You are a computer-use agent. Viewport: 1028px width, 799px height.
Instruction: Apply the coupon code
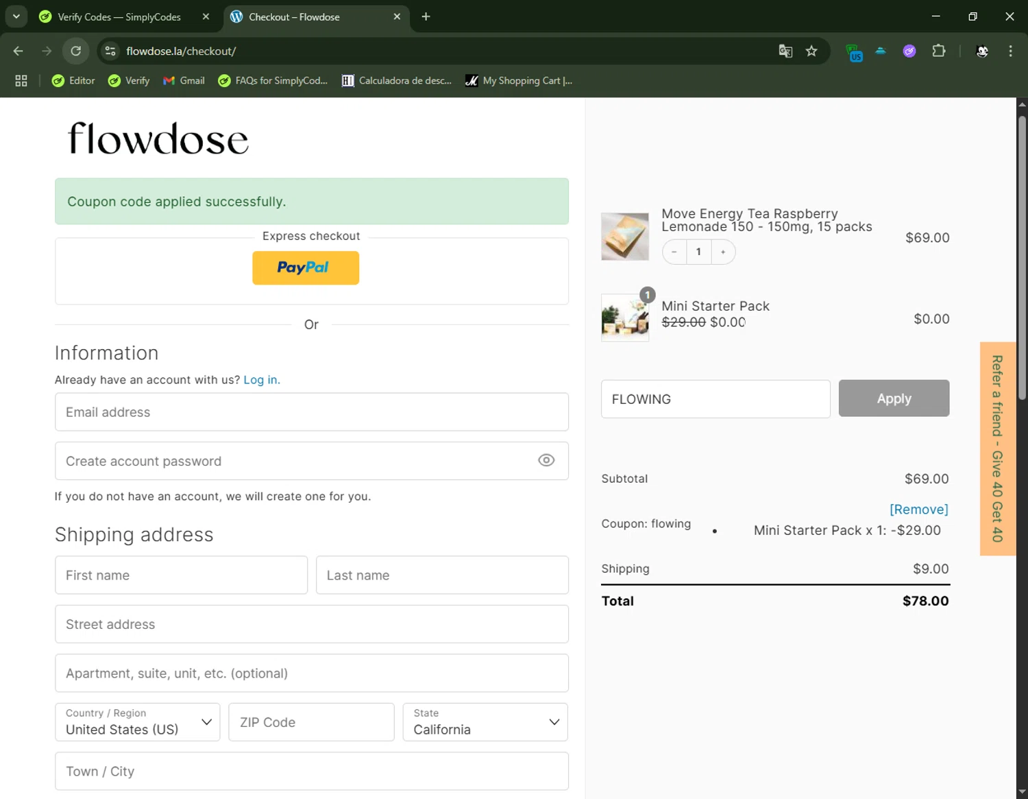click(894, 398)
